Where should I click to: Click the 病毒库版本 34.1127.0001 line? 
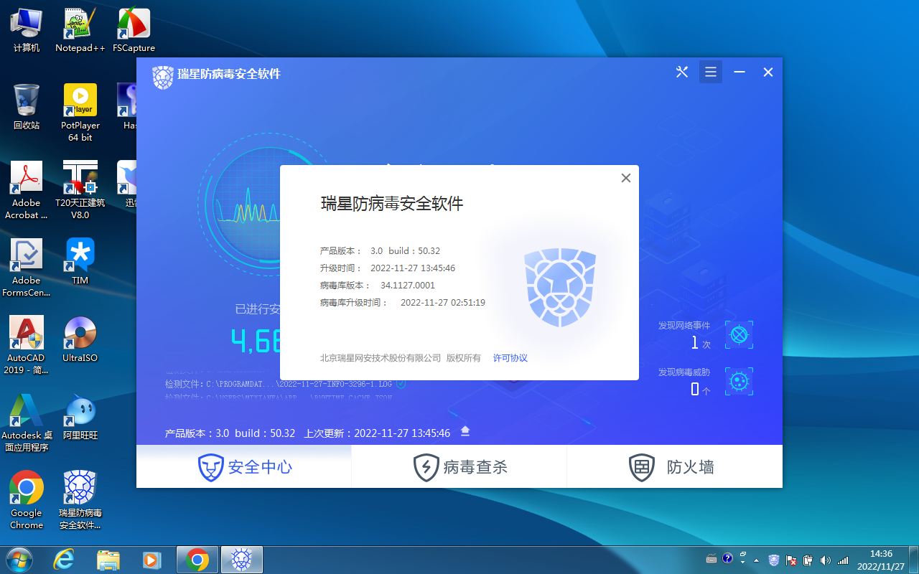click(x=378, y=286)
